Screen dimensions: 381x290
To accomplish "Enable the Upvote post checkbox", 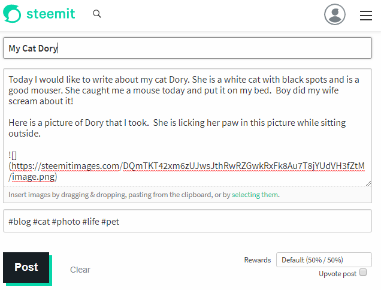I will [362, 273].
